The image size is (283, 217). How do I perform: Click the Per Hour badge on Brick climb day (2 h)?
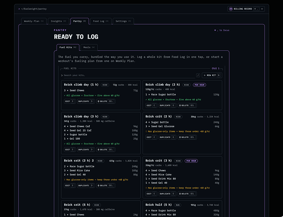[x=199, y=85]
